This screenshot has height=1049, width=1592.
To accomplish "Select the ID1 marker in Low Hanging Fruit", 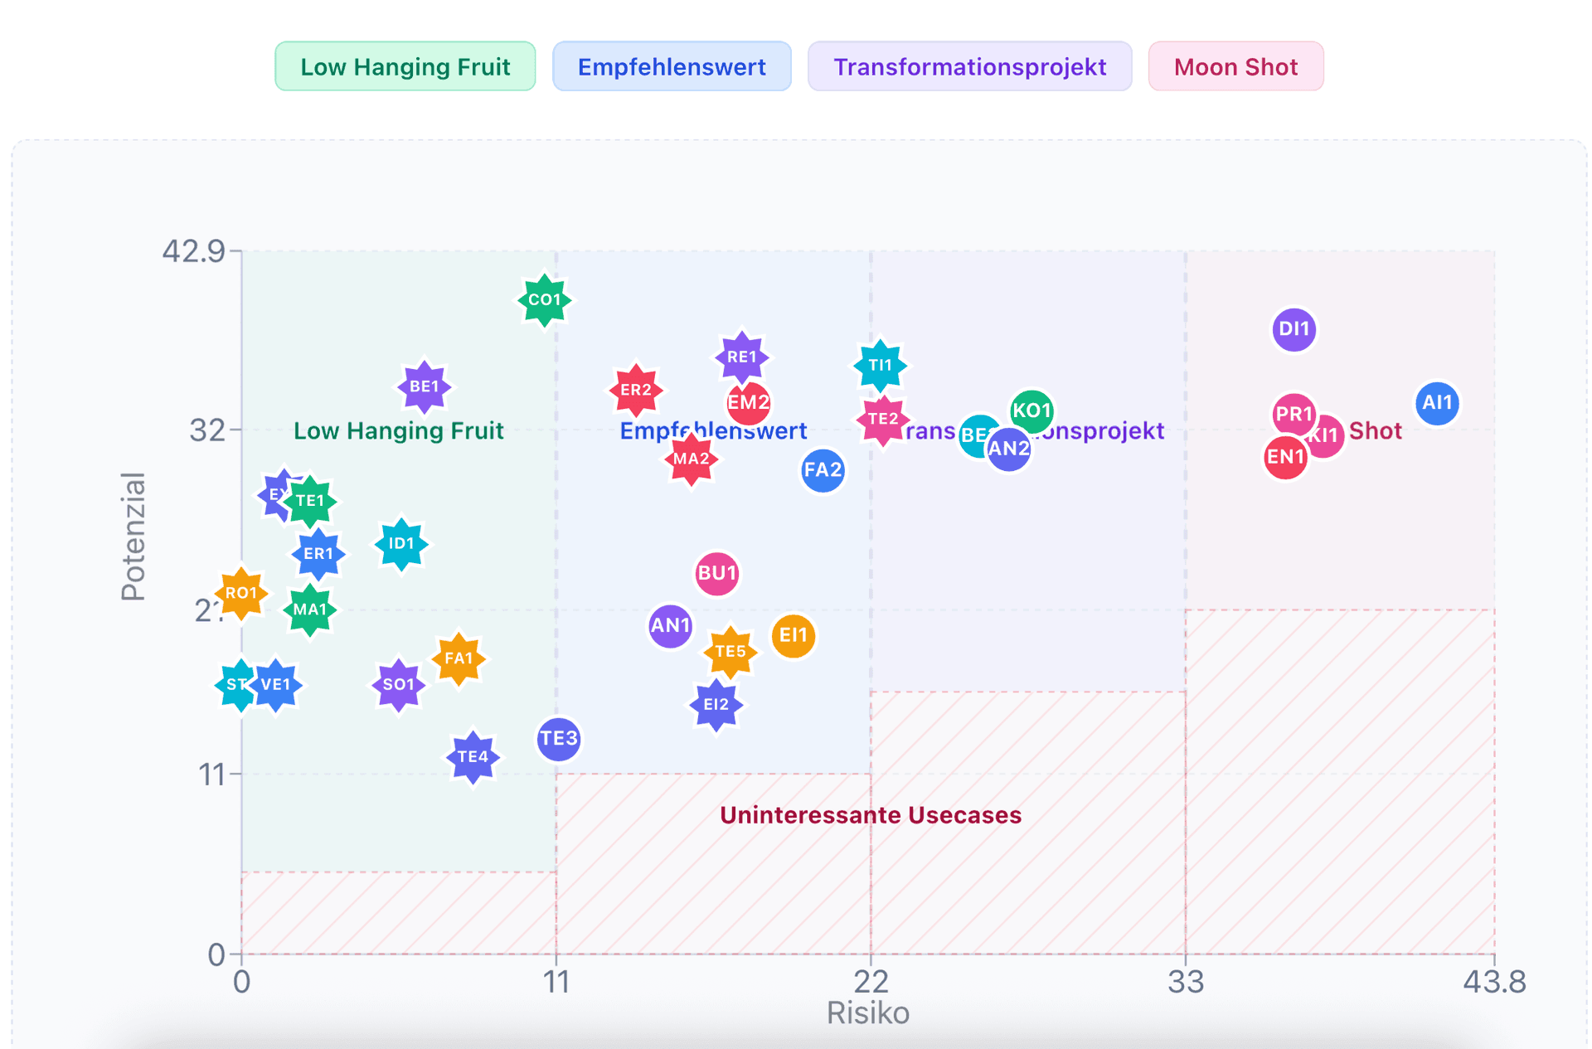I will [x=400, y=543].
